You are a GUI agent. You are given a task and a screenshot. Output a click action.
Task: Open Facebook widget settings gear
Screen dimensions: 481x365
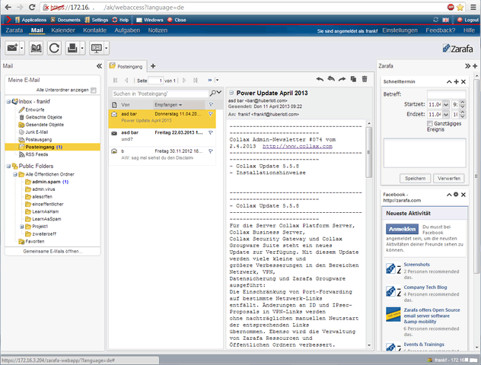[456, 195]
